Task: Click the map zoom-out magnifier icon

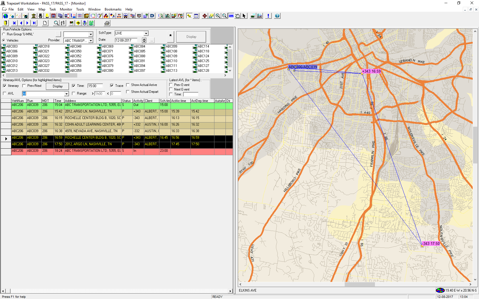Action: tap(224, 16)
